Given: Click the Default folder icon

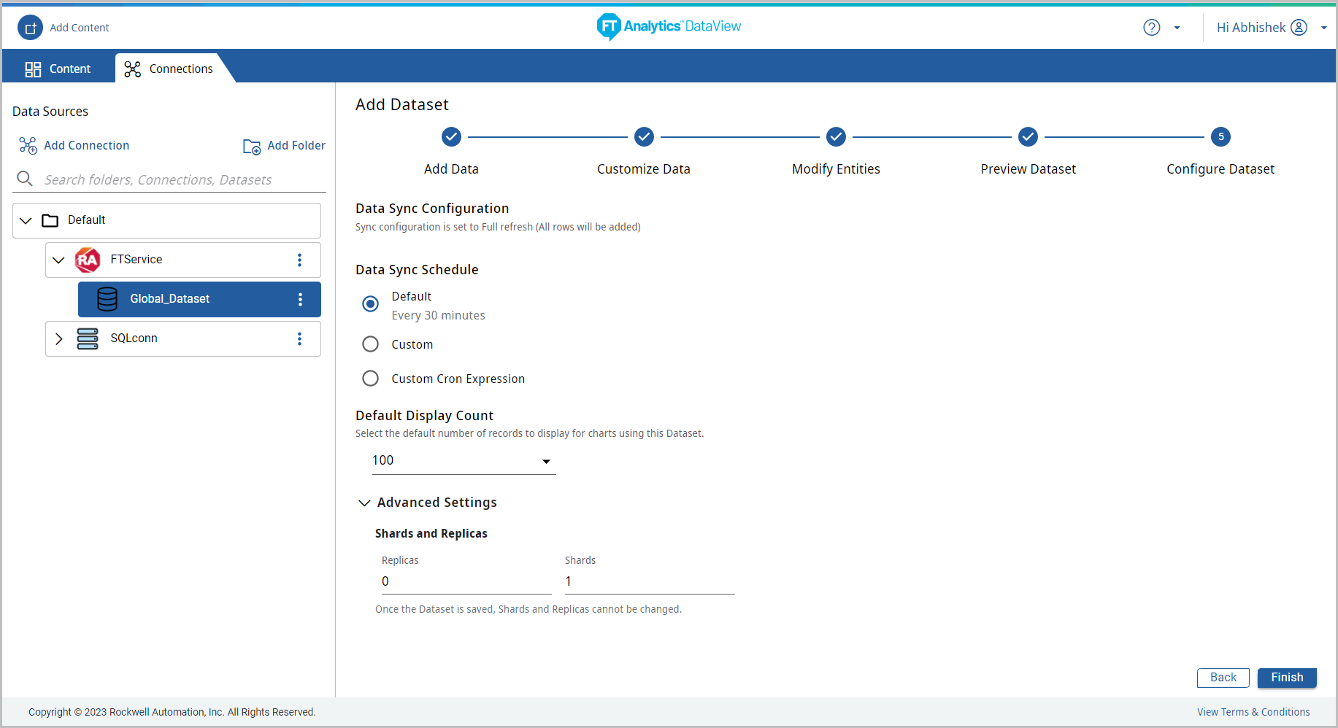Looking at the screenshot, I should click(50, 220).
